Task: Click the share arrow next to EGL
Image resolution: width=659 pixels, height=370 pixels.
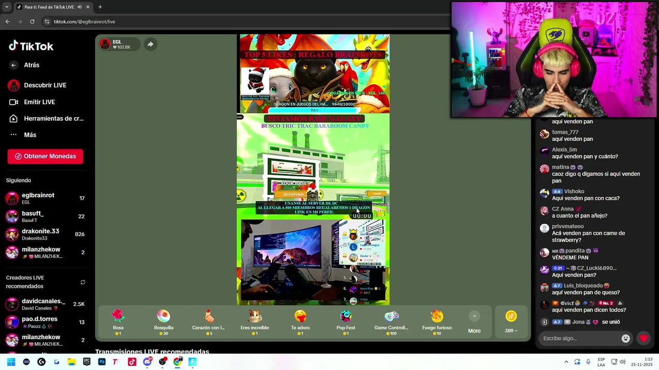Action: tap(150, 44)
